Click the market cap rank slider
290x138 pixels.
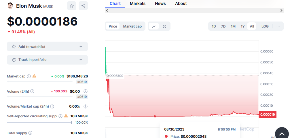[x=40, y=82]
